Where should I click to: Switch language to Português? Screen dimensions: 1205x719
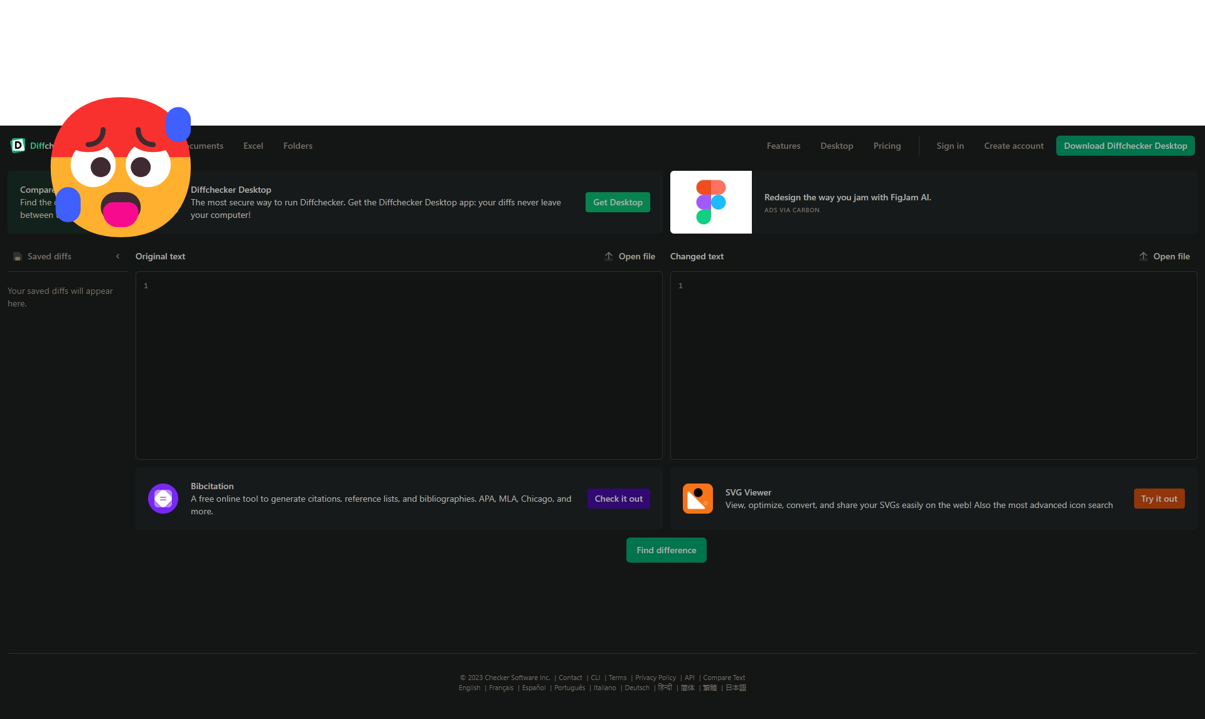click(570, 688)
